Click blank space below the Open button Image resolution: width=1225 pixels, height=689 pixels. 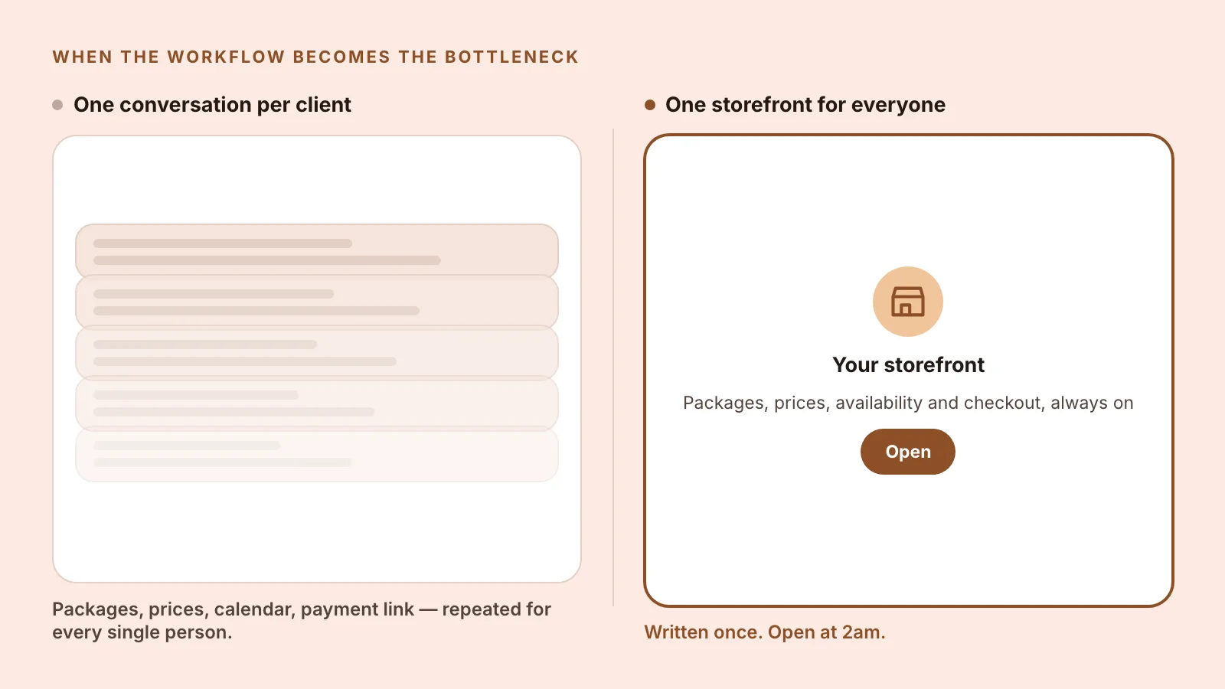[x=908, y=540]
